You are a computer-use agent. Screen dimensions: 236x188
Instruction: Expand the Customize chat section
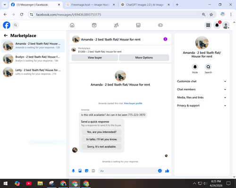point(202,81)
